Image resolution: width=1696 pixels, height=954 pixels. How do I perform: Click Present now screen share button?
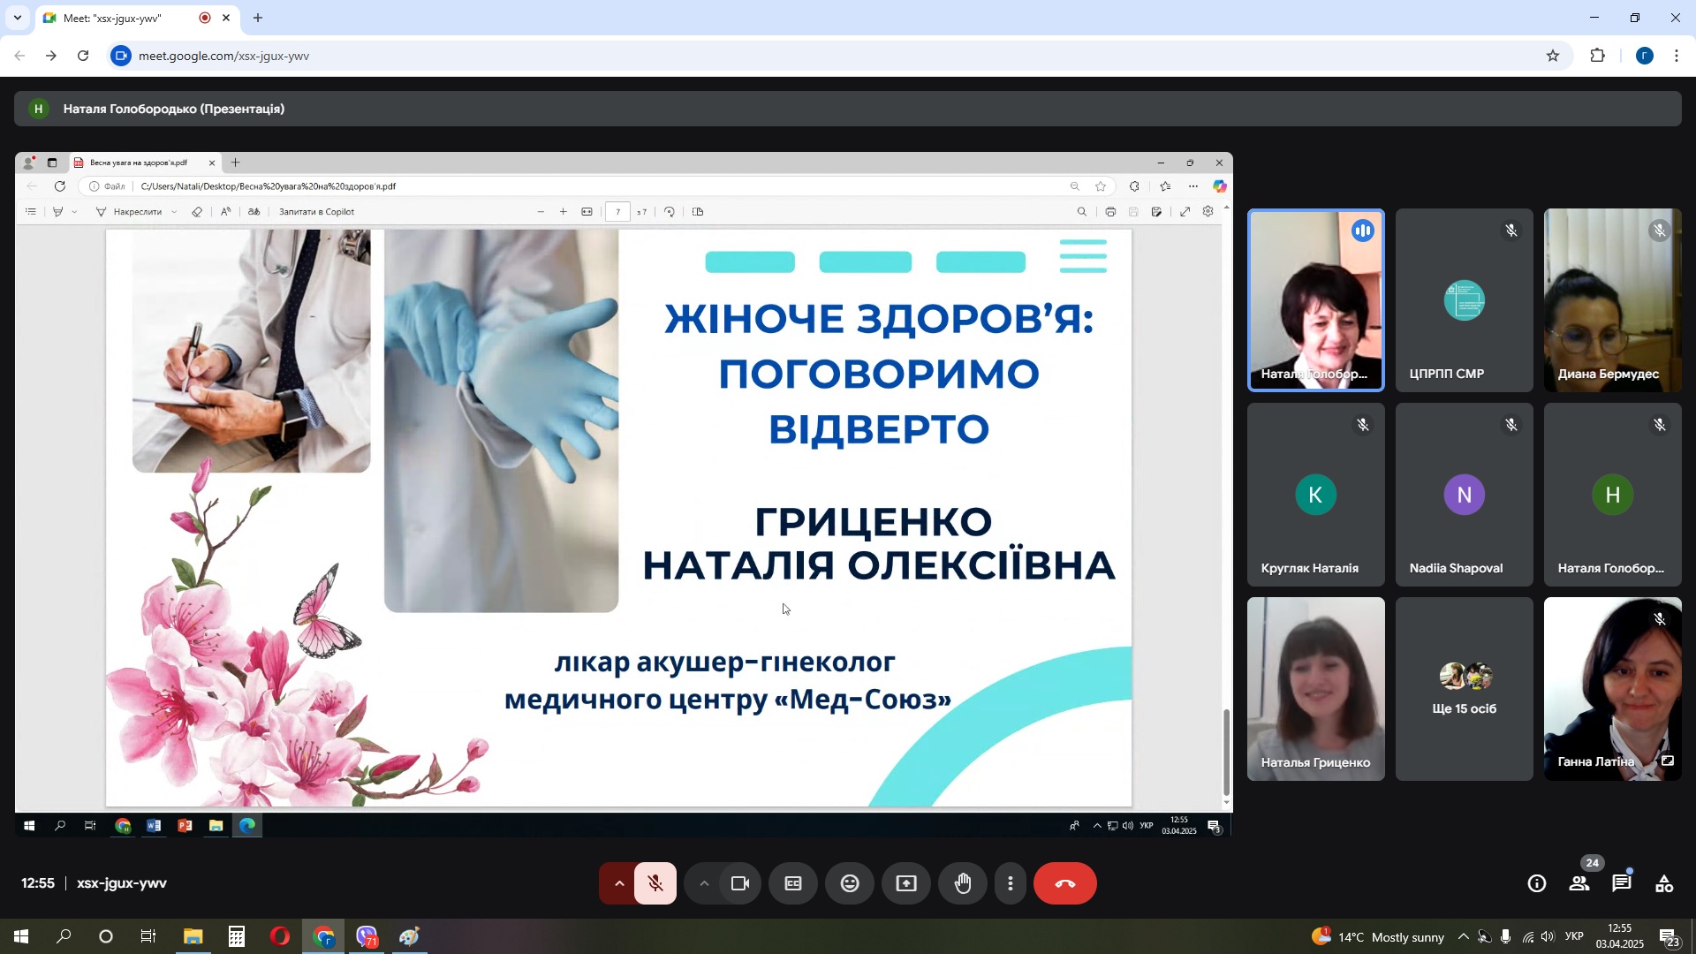coord(906,884)
